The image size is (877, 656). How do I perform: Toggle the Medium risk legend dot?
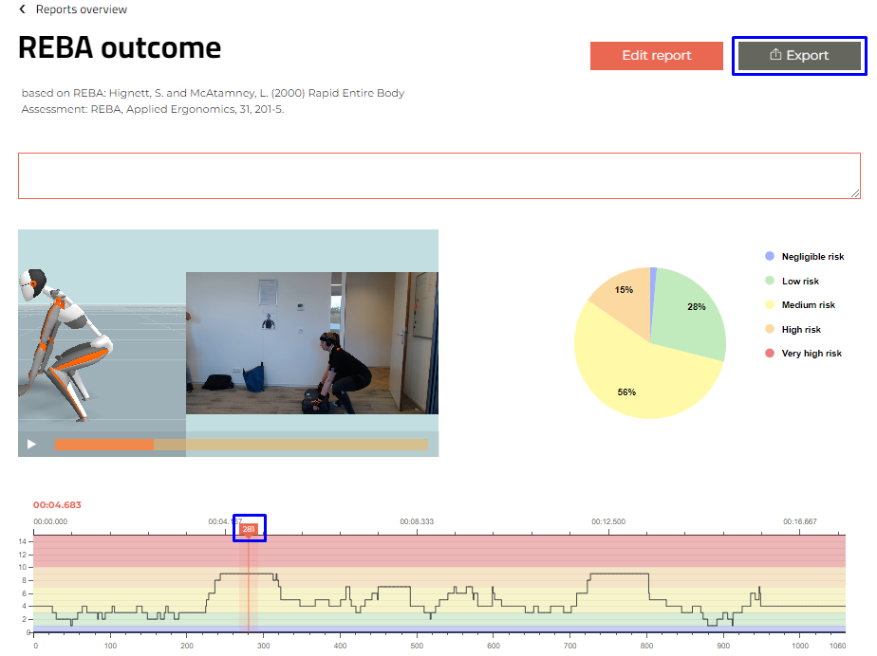(769, 305)
